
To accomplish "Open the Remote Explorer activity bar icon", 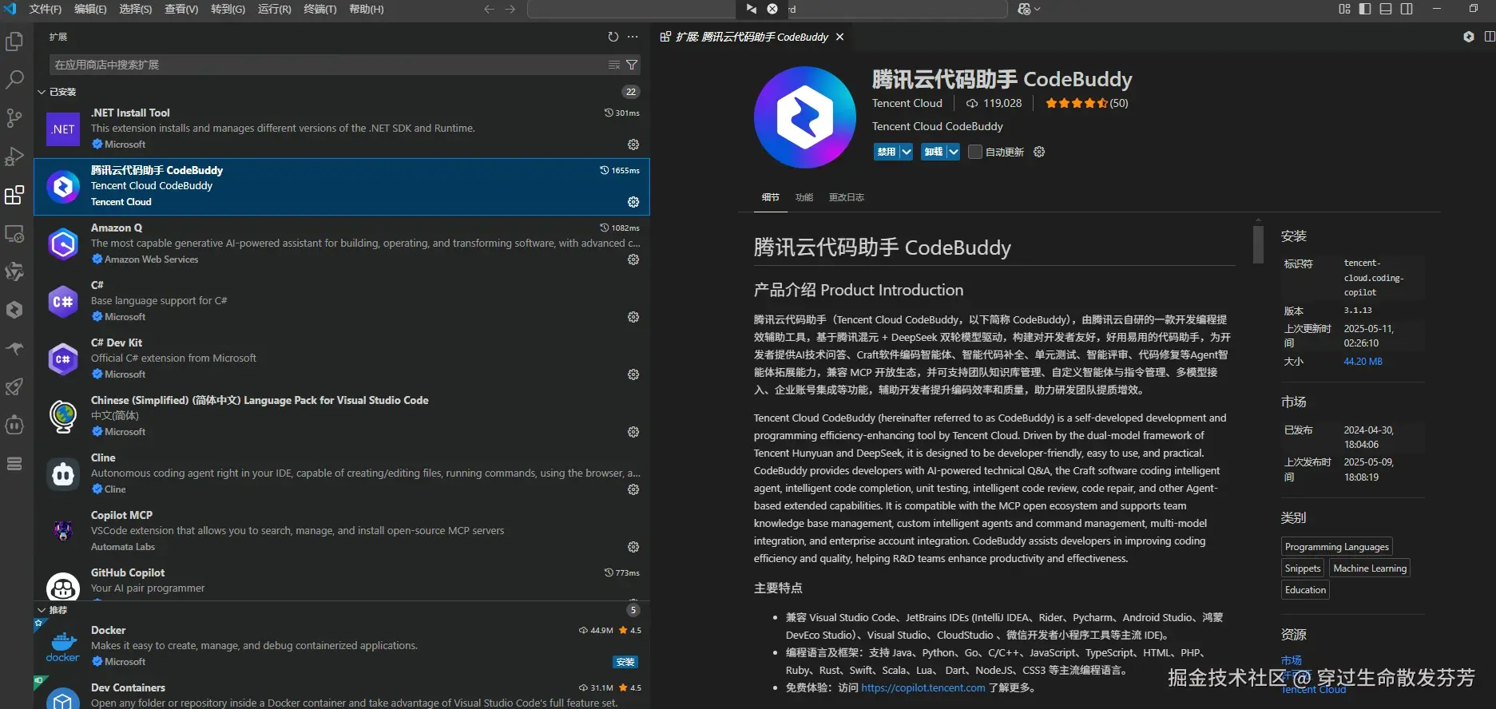I will (x=14, y=234).
